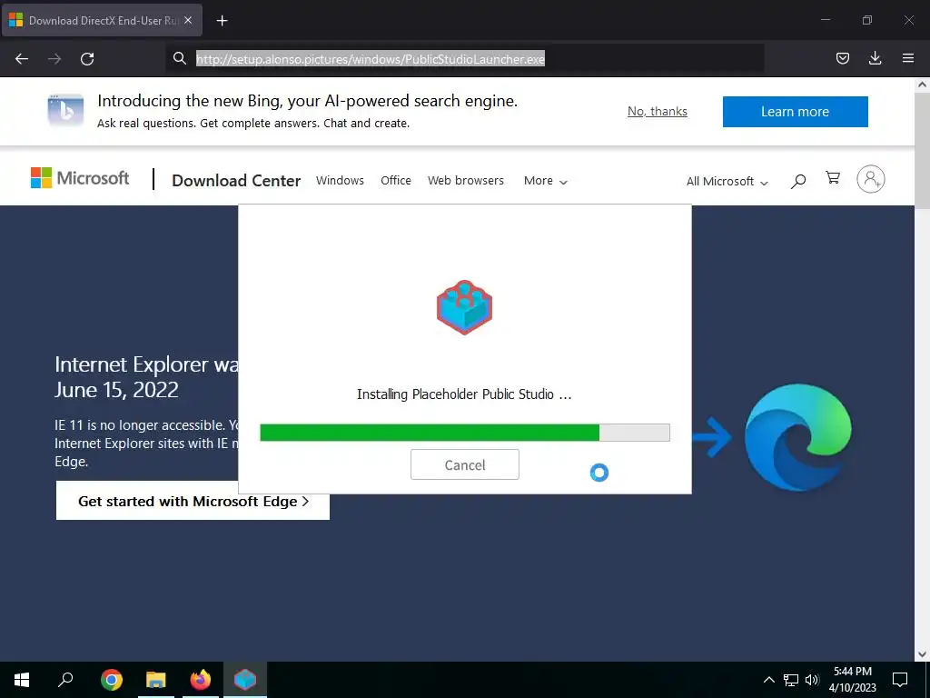Click the Public Studio block logo in installer
The image size is (930, 698).
click(x=464, y=307)
